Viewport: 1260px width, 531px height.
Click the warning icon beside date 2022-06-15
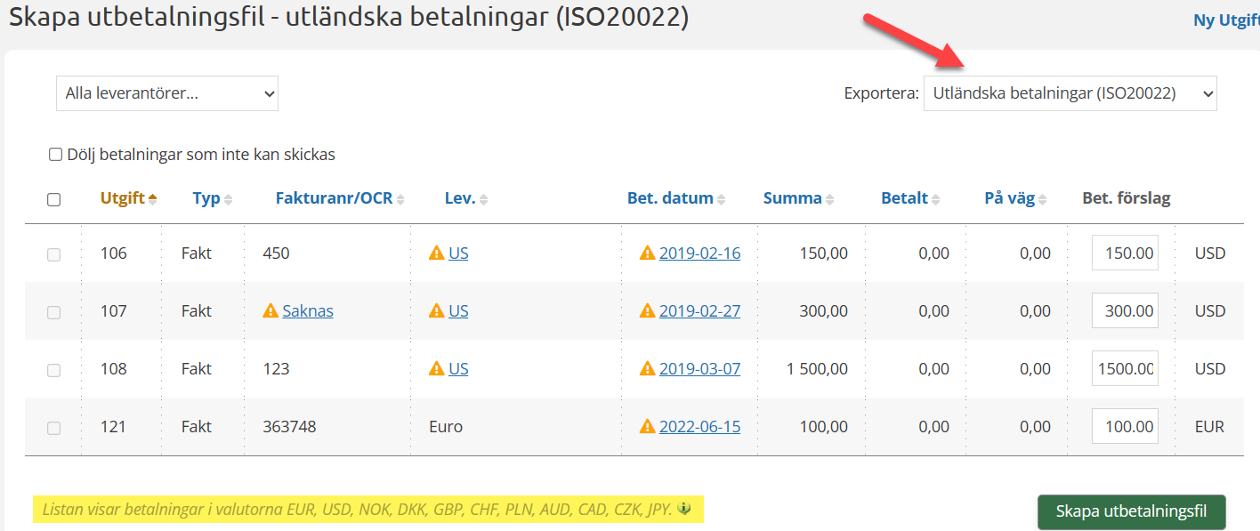(x=647, y=427)
